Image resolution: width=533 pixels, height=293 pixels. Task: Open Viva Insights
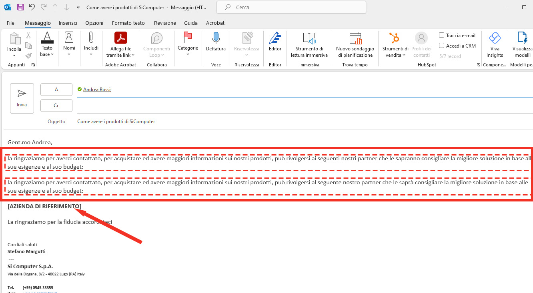495,45
